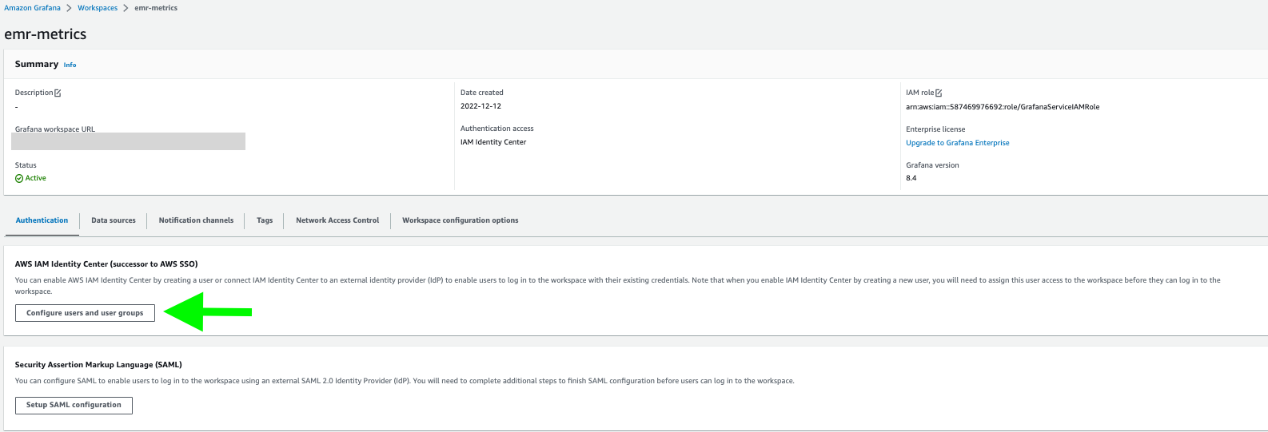Screen dimensions: 1268x432
Task: Click Configure users and user groups button
Action: point(85,313)
